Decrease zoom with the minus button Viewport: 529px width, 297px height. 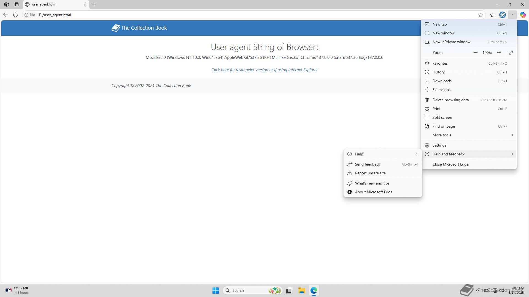(476, 53)
